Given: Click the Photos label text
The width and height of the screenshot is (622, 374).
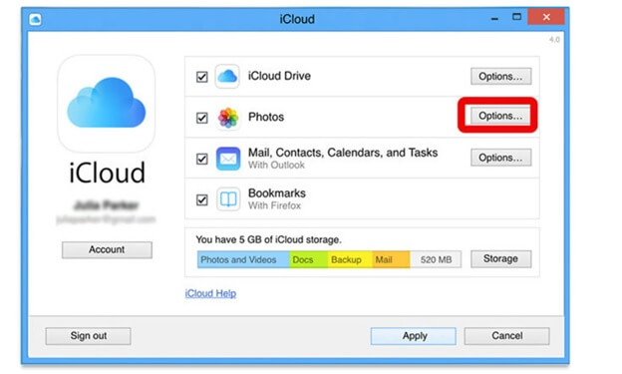Looking at the screenshot, I should point(266,117).
